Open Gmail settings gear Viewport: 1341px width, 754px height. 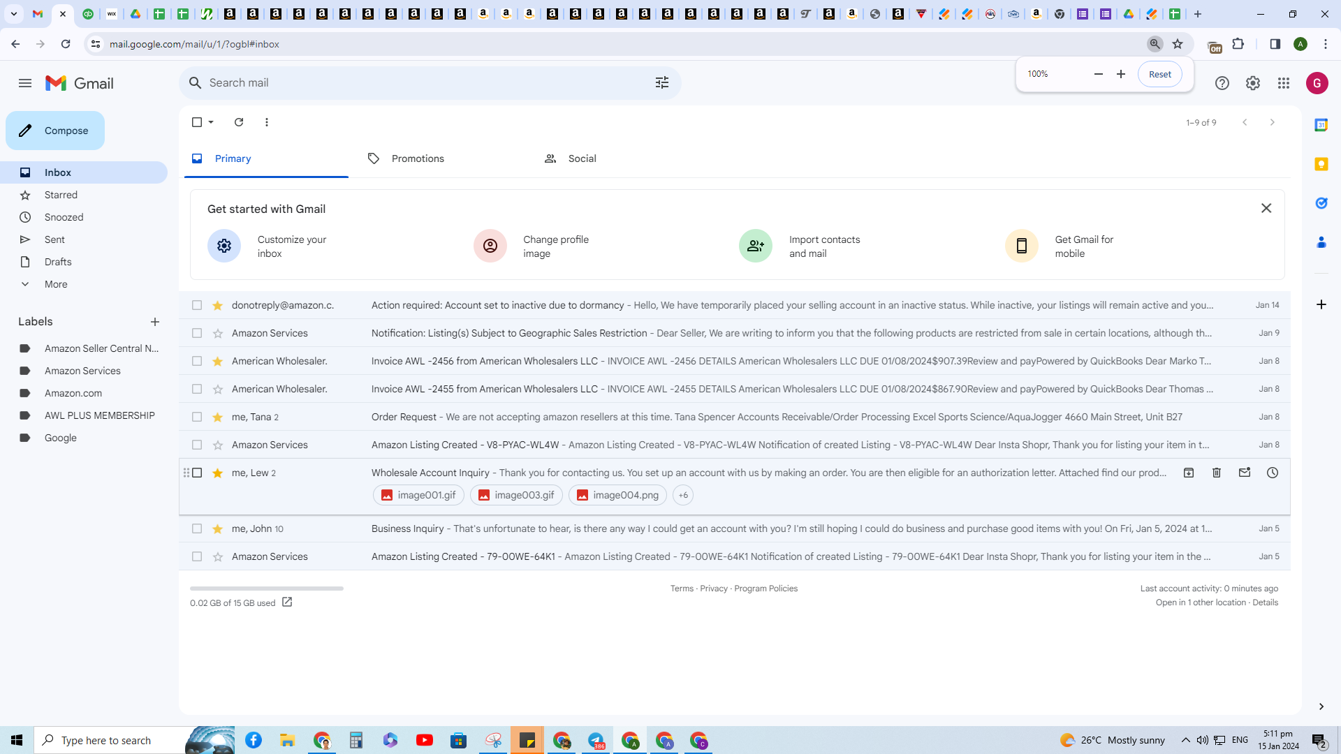pyautogui.click(x=1253, y=83)
